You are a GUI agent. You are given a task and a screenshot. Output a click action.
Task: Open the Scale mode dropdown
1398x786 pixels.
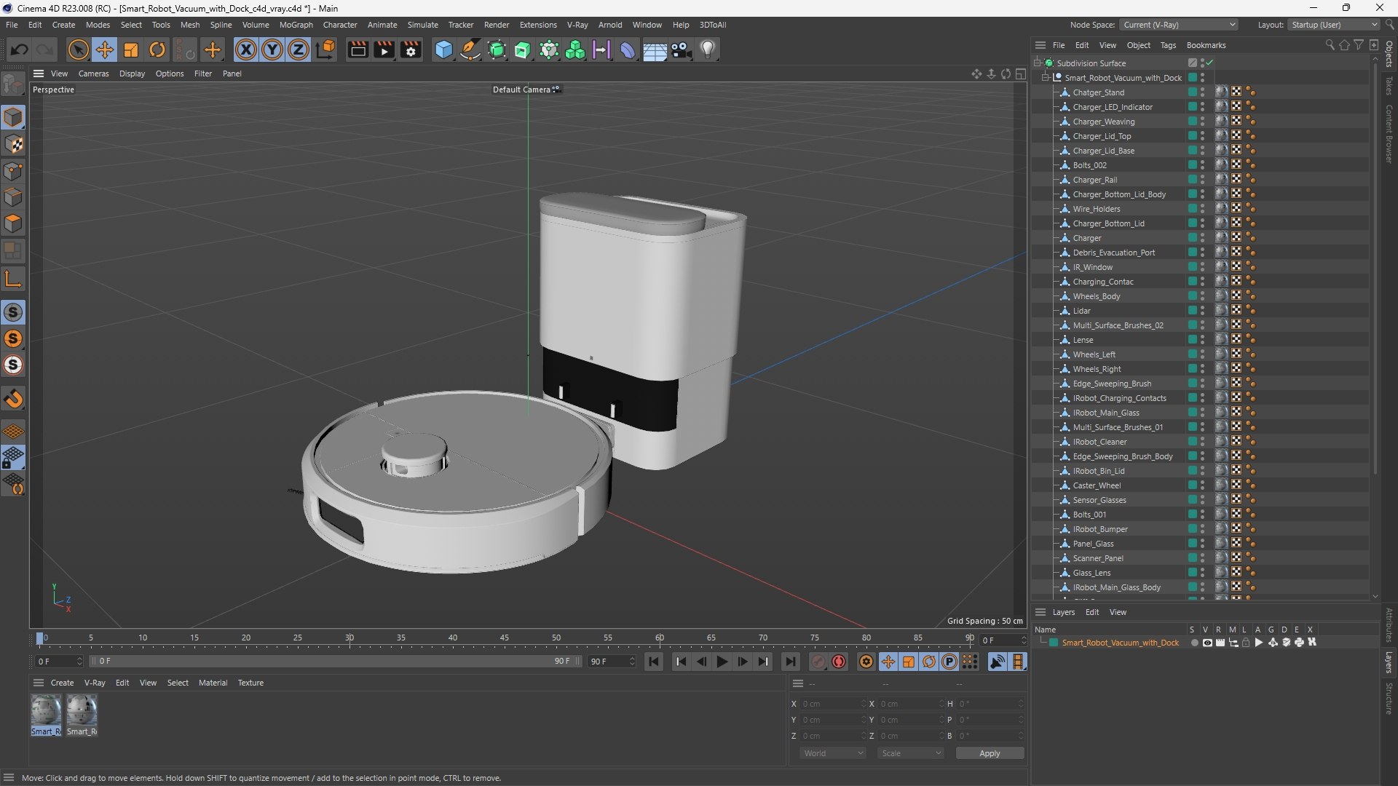(x=911, y=753)
